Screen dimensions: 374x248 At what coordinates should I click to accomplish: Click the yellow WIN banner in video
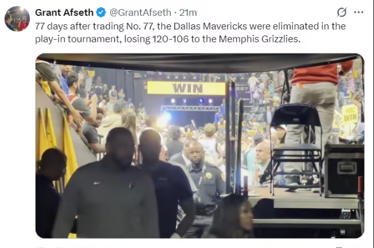pyautogui.click(x=186, y=88)
